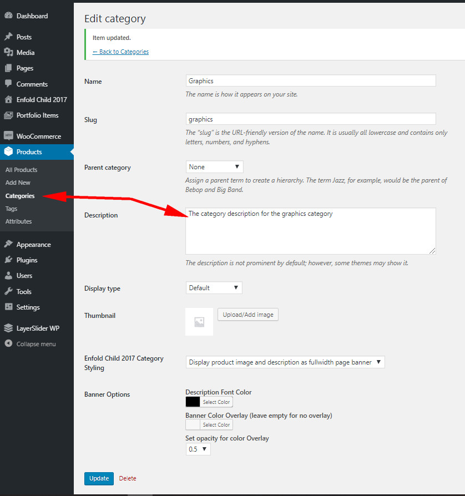Click the Media library icon
Screen dimensions: 465x496
pos(8,52)
